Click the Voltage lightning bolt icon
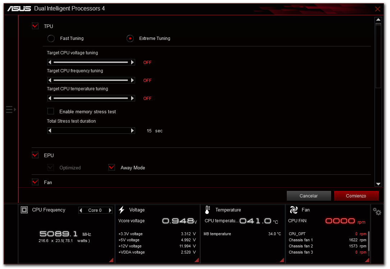 [x=121, y=210]
